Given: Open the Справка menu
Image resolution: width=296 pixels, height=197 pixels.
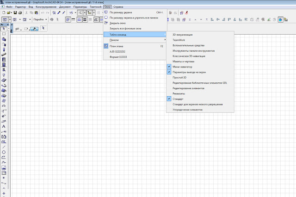Looking at the screenshot, I should [118, 7].
